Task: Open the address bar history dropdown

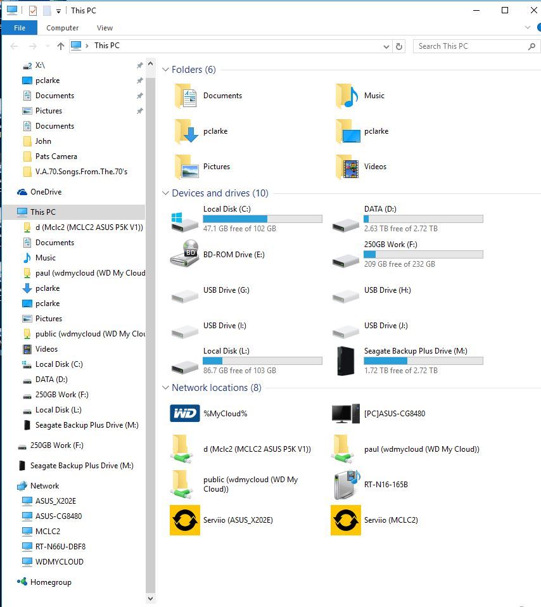Action: (386, 46)
